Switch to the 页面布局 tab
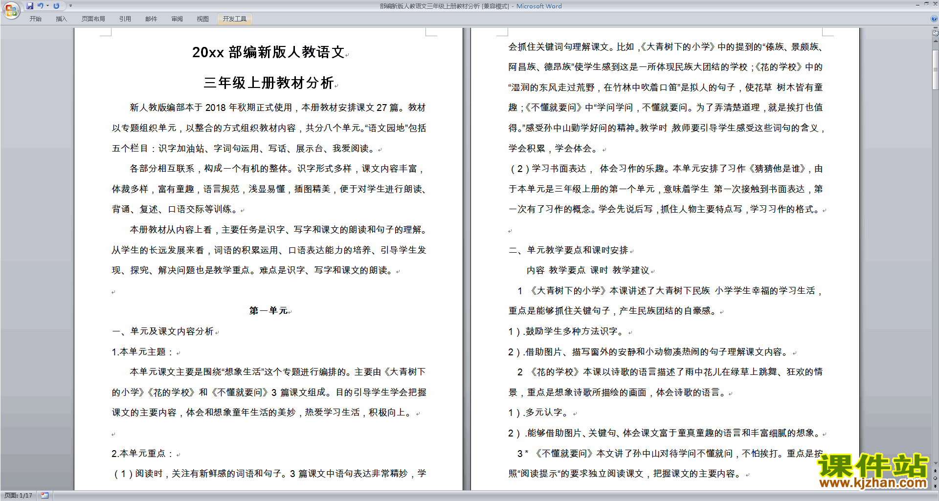Viewport: 939px width, 501px height. pyautogui.click(x=93, y=19)
